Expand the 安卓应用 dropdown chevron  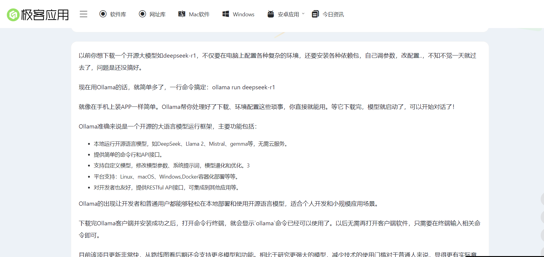303,14
